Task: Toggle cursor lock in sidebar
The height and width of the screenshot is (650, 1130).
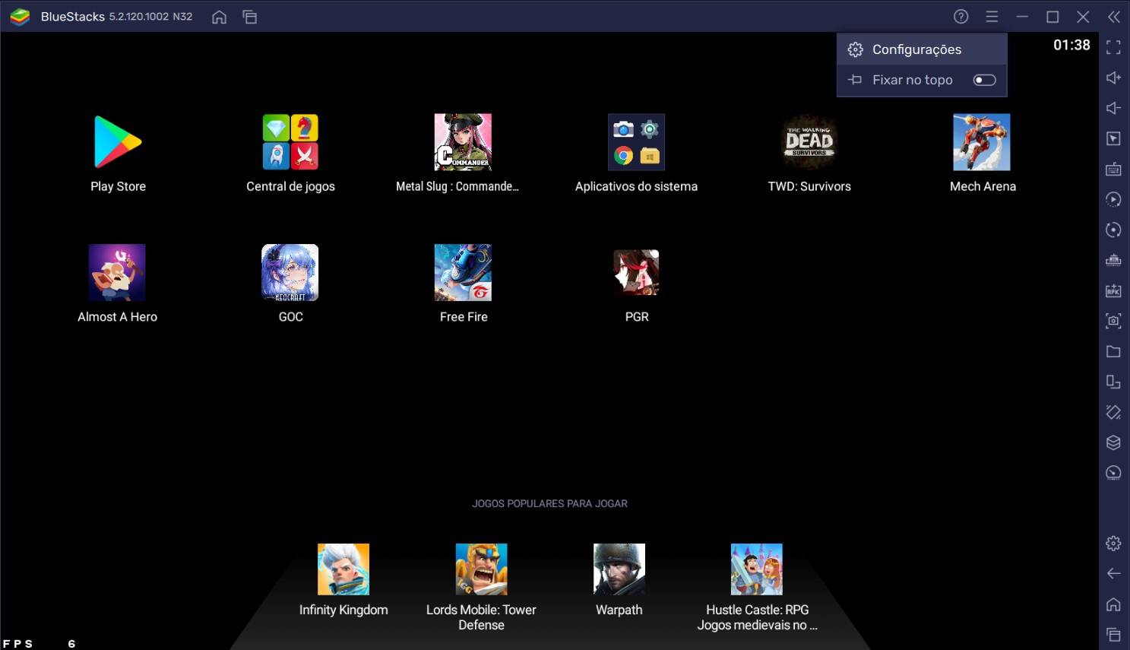Action: tap(1113, 138)
